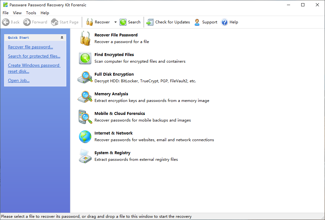Open the Help menu

pyautogui.click(x=45, y=13)
